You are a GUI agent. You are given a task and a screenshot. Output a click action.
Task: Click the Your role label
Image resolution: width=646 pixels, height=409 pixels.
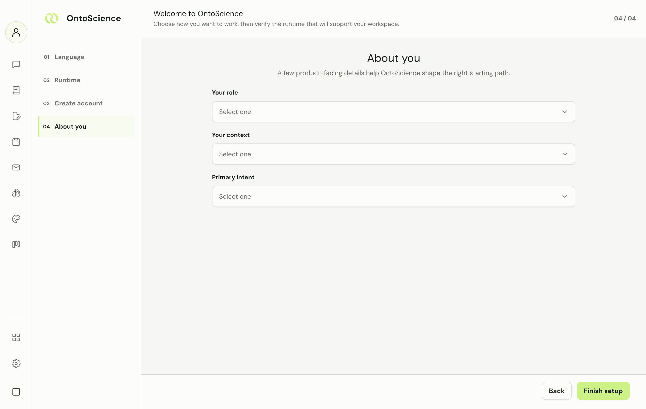[x=225, y=93]
